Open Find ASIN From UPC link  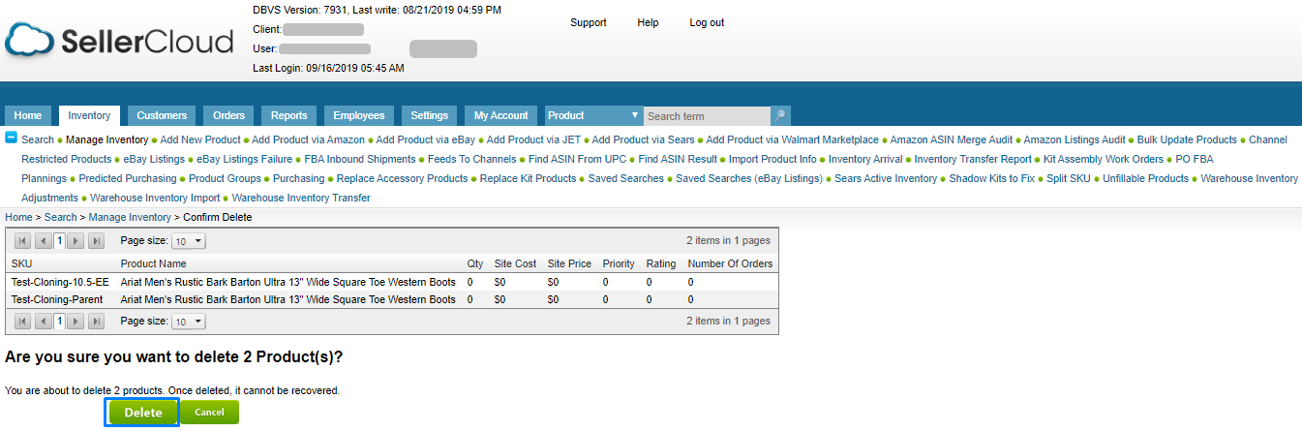click(x=578, y=159)
